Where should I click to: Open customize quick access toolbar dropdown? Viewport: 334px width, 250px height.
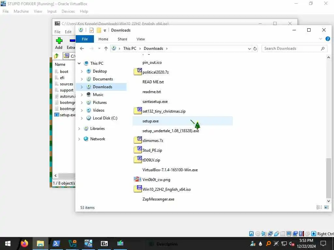coord(105,30)
